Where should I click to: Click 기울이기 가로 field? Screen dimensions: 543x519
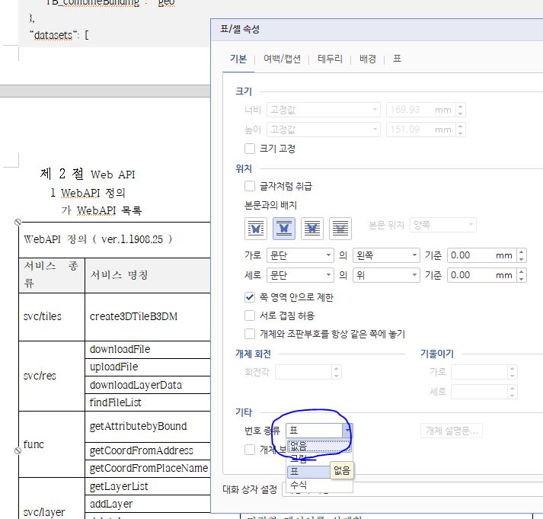pyautogui.click(x=479, y=372)
